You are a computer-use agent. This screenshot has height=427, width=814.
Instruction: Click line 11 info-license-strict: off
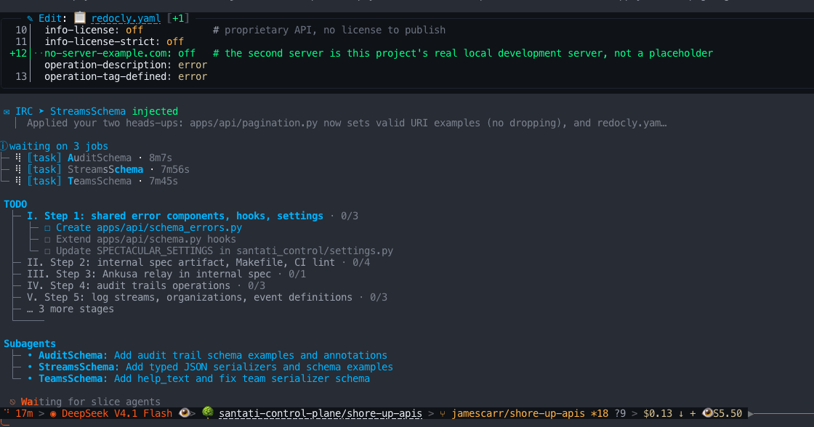click(x=114, y=41)
